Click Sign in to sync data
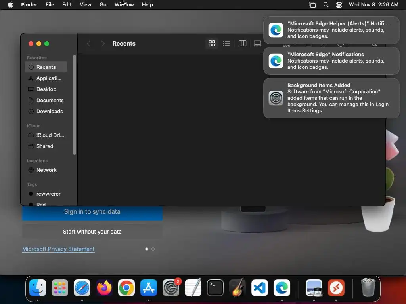Image resolution: width=406 pixels, height=304 pixels. coord(92,212)
